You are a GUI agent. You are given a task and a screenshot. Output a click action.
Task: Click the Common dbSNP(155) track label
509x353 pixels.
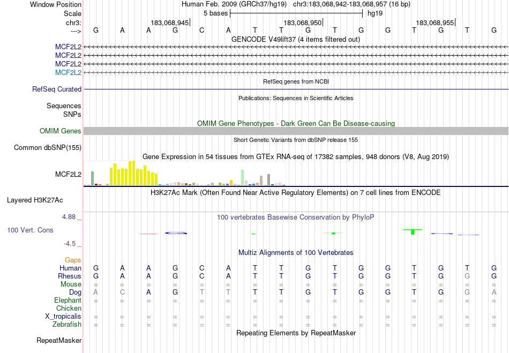pos(48,148)
